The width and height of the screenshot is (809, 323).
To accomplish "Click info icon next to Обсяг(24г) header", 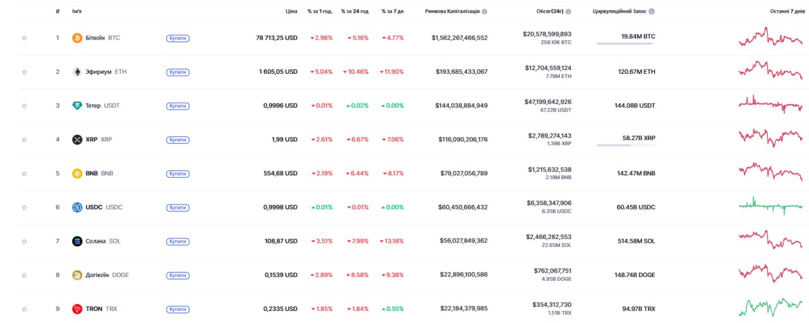I will pos(568,11).
